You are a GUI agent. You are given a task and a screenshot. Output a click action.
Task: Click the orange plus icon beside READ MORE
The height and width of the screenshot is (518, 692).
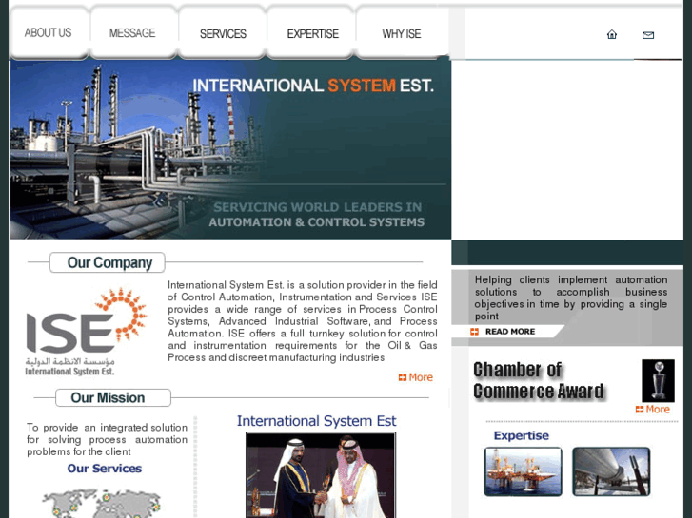tap(474, 332)
